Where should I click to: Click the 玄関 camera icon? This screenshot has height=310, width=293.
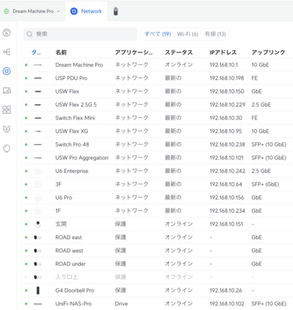(38, 224)
